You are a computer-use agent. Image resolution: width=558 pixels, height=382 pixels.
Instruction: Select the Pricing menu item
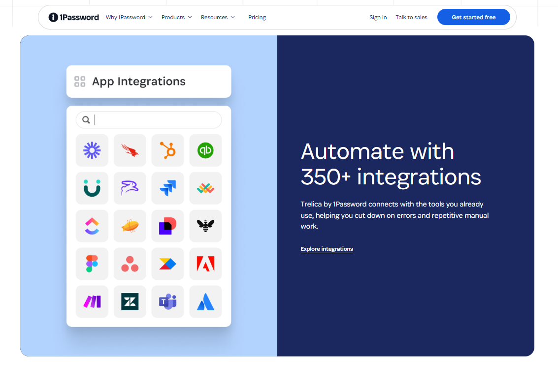pos(257,17)
